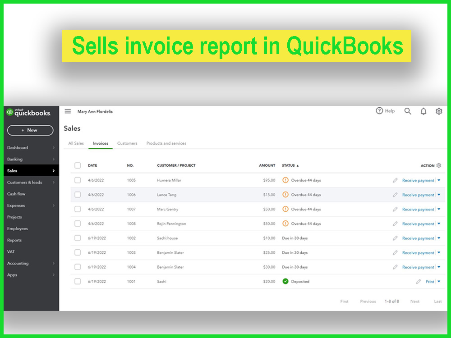Sort by AMOUNT column header
The width and height of the screenshot is (451, 338).
point(267,165)
